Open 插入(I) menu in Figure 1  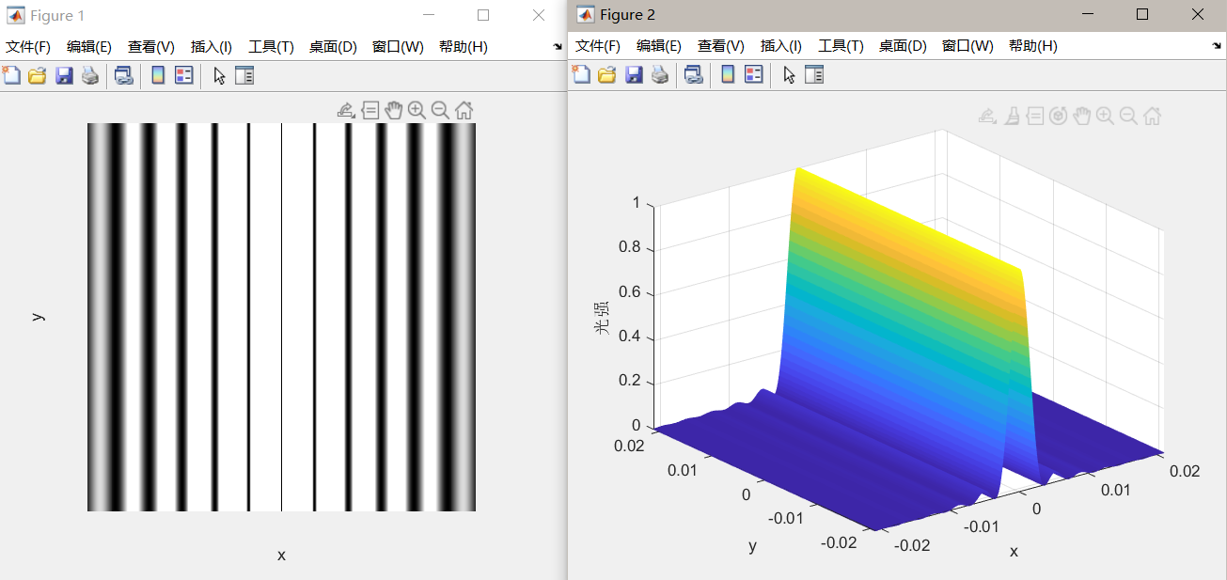coord(212,47)
